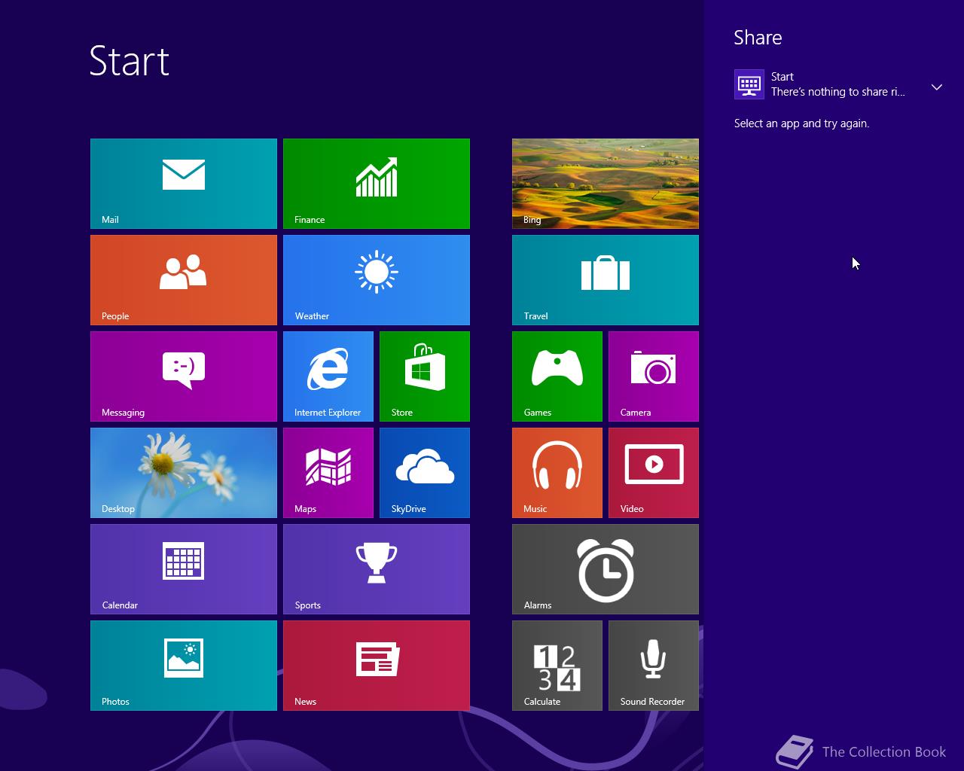
Task: Open the Alarms tile
Action: [606, 569]
